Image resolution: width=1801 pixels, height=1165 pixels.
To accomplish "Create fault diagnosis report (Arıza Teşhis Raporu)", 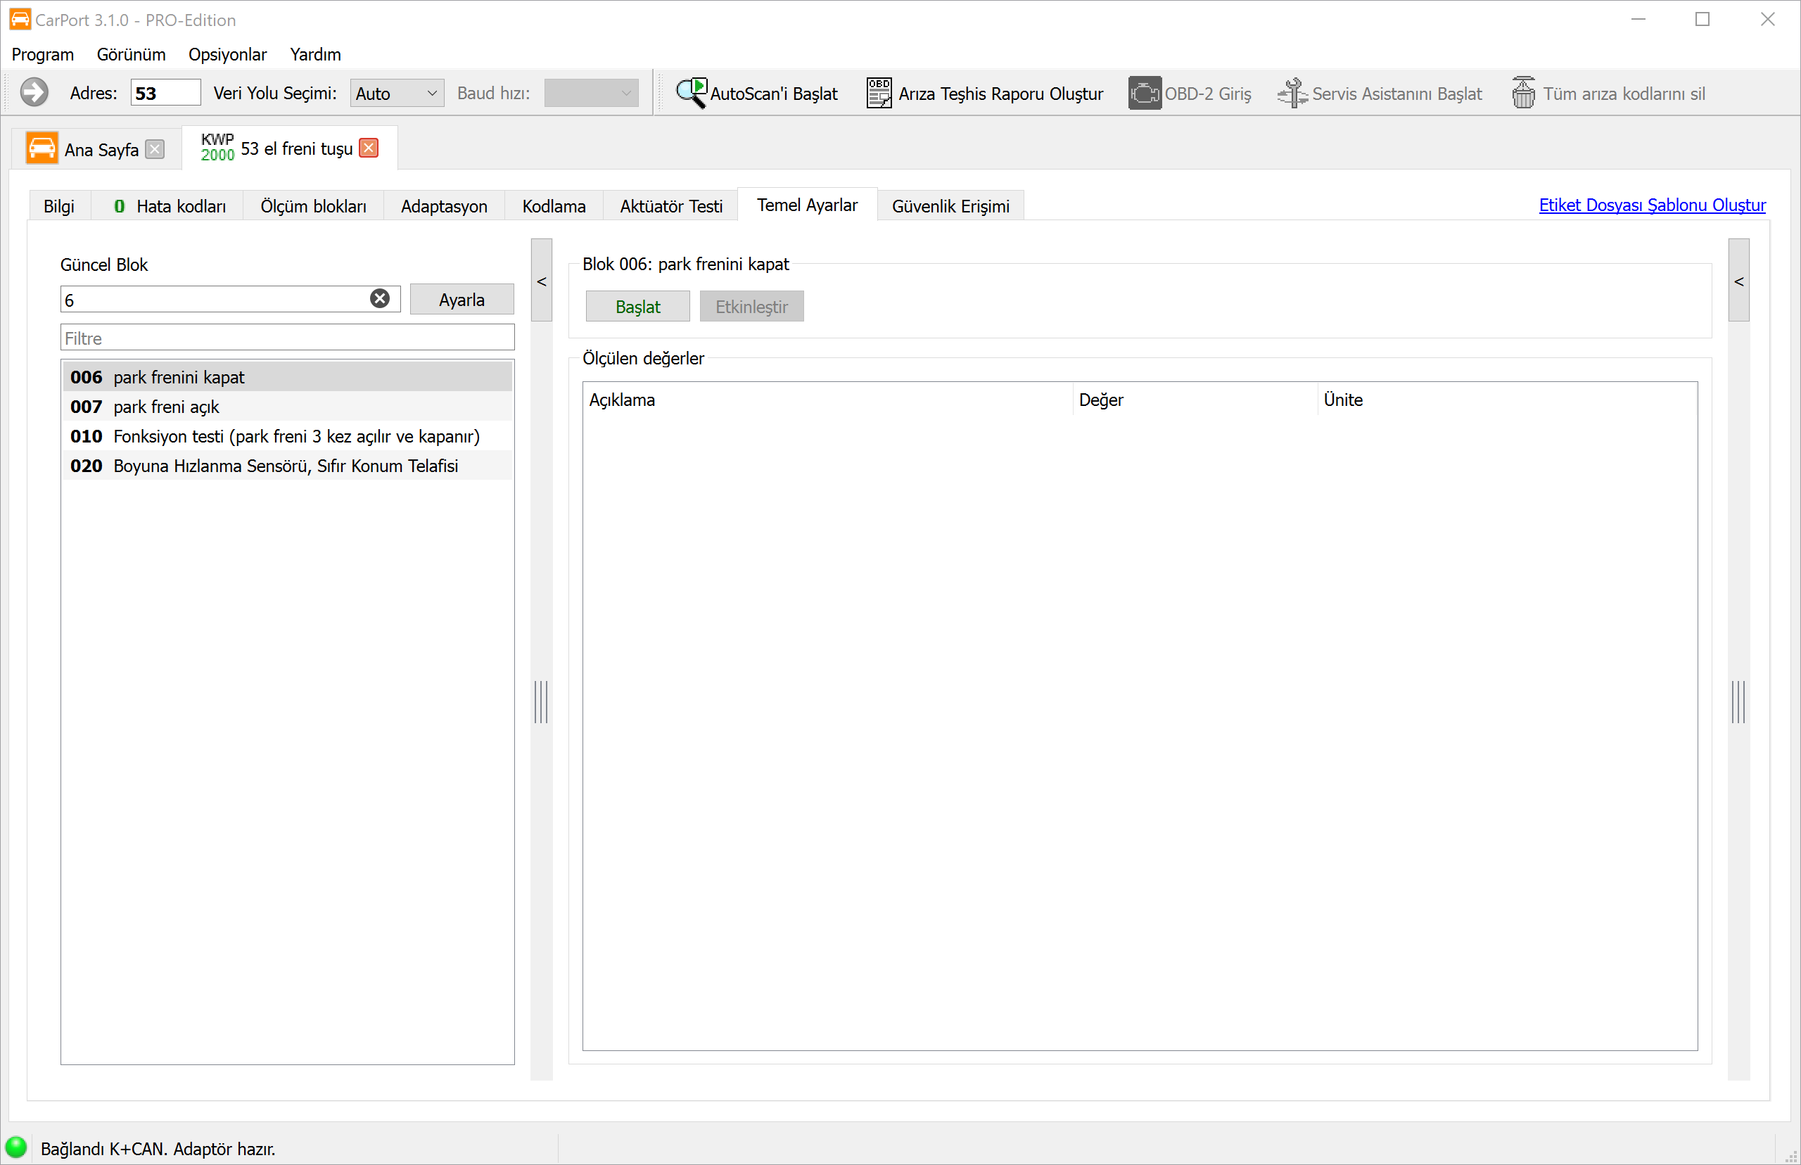I will click(984, 93).
